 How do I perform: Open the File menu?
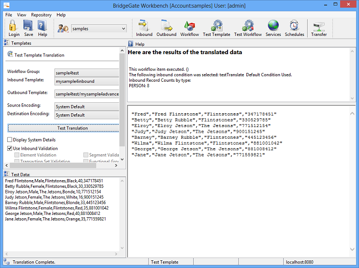9,15
